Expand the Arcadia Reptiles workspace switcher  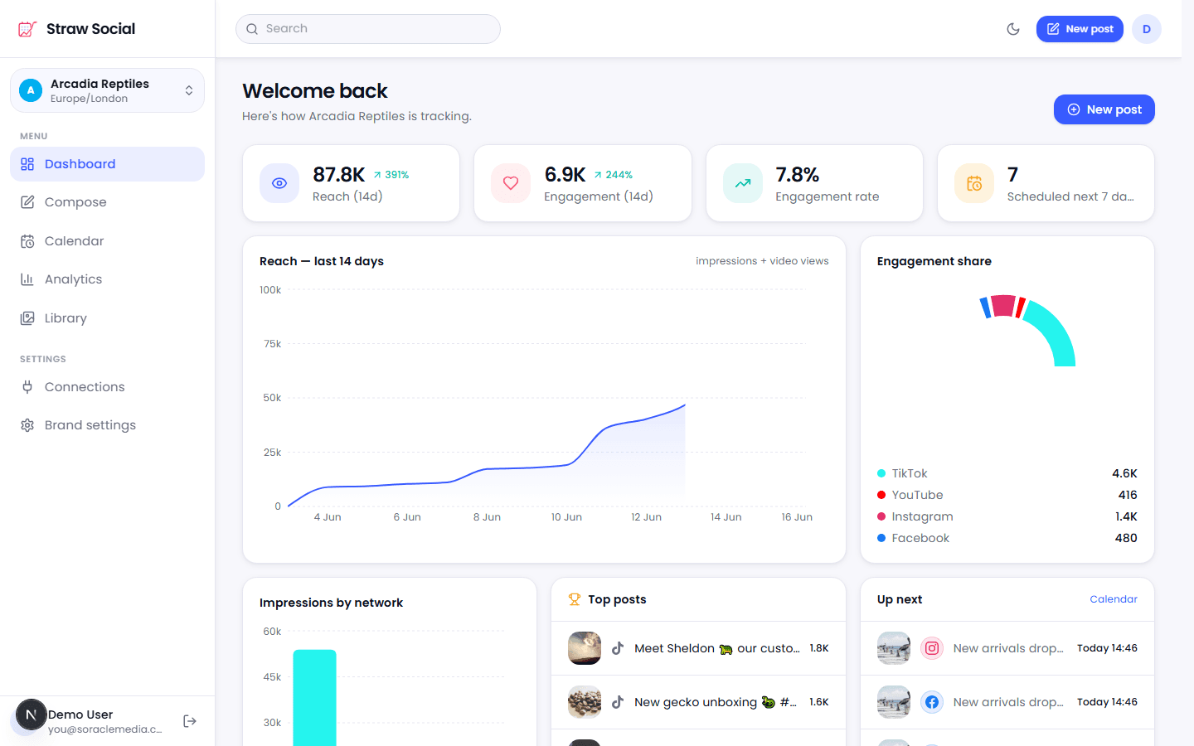click(x=107, y=90)
